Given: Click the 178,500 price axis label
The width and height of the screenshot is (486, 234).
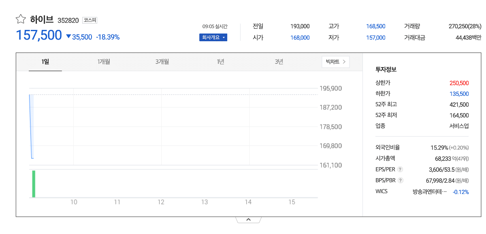Looking at the screenshot, I should [x=331, y=127].
